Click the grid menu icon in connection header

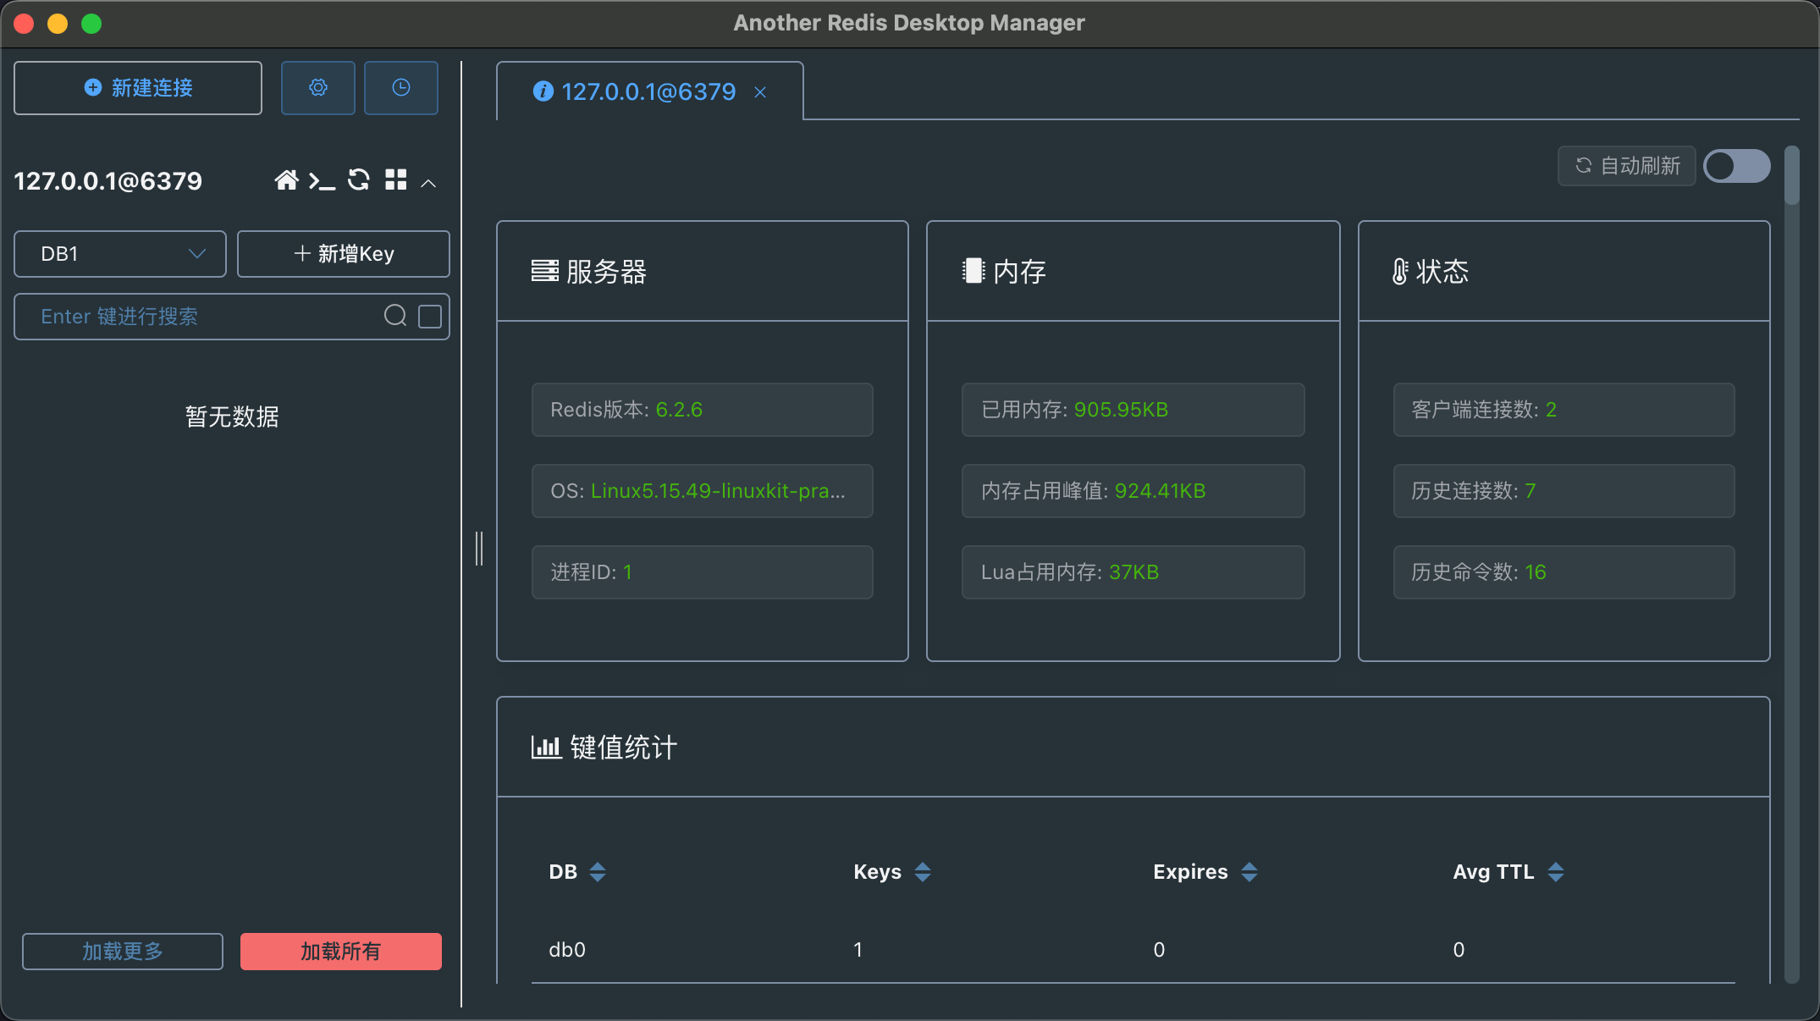pyautogui.click(x=396, y=179)
